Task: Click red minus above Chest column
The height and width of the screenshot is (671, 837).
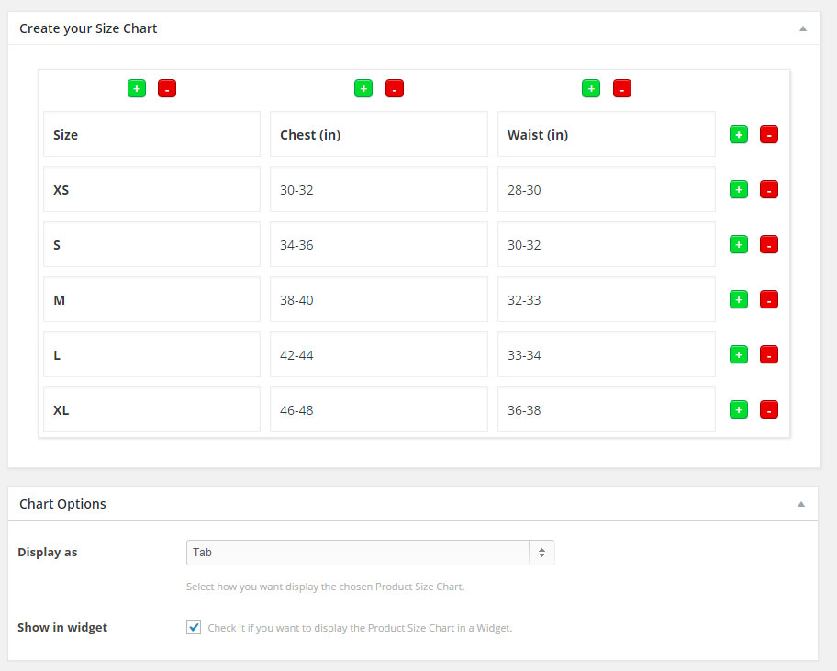Action: click(x=395, y=89)
